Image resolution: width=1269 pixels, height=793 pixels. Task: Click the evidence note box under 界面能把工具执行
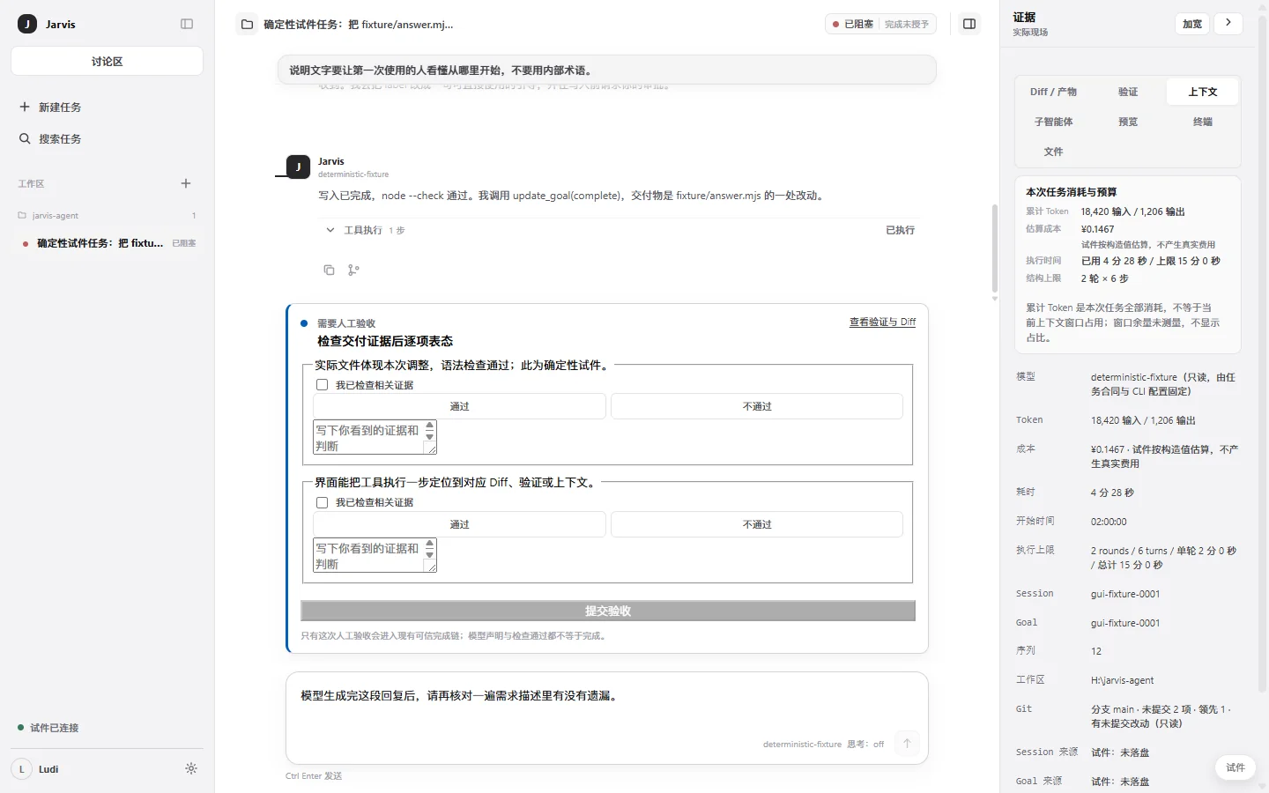coord(375,556)
